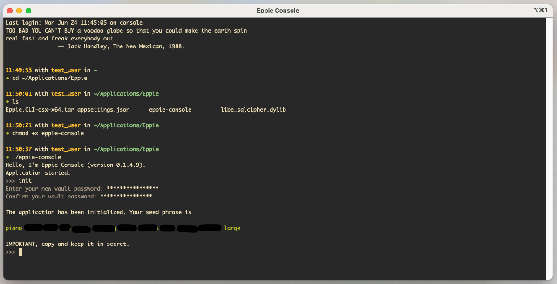Minimize the window with the yellow button

[x=19, y=10]
